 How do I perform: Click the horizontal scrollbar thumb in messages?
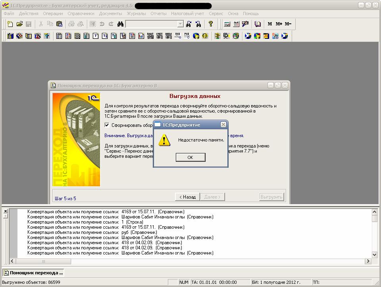(43, 261)
